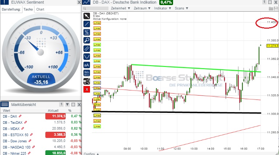Click the pencil icon next to DB - MDAX
This screenshot has height=155, width=279.
click(x=22, y=128)
